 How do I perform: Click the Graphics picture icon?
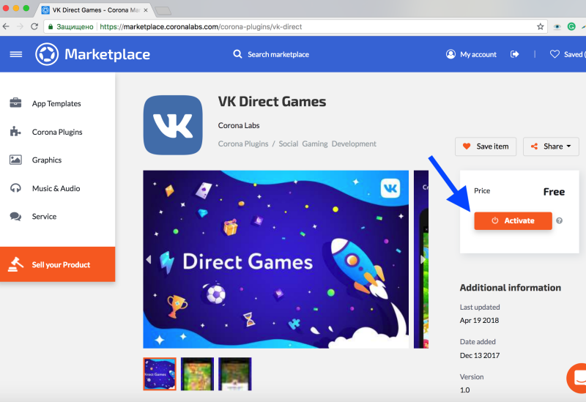coord(15,160)
